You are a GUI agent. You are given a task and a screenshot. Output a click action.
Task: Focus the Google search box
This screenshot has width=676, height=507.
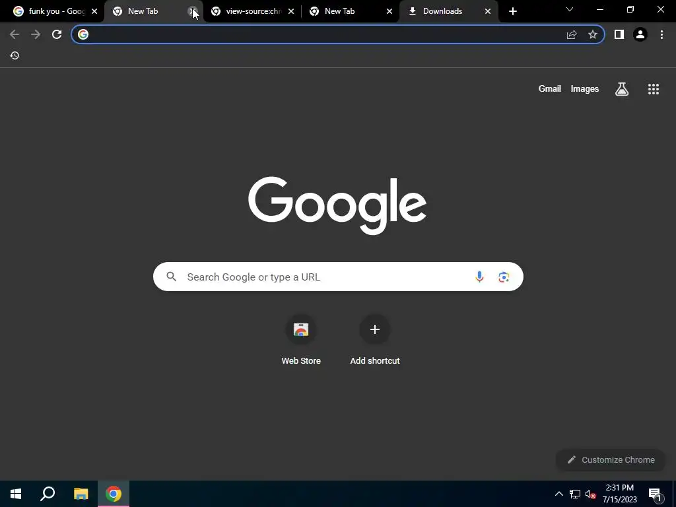pos(338,277)
